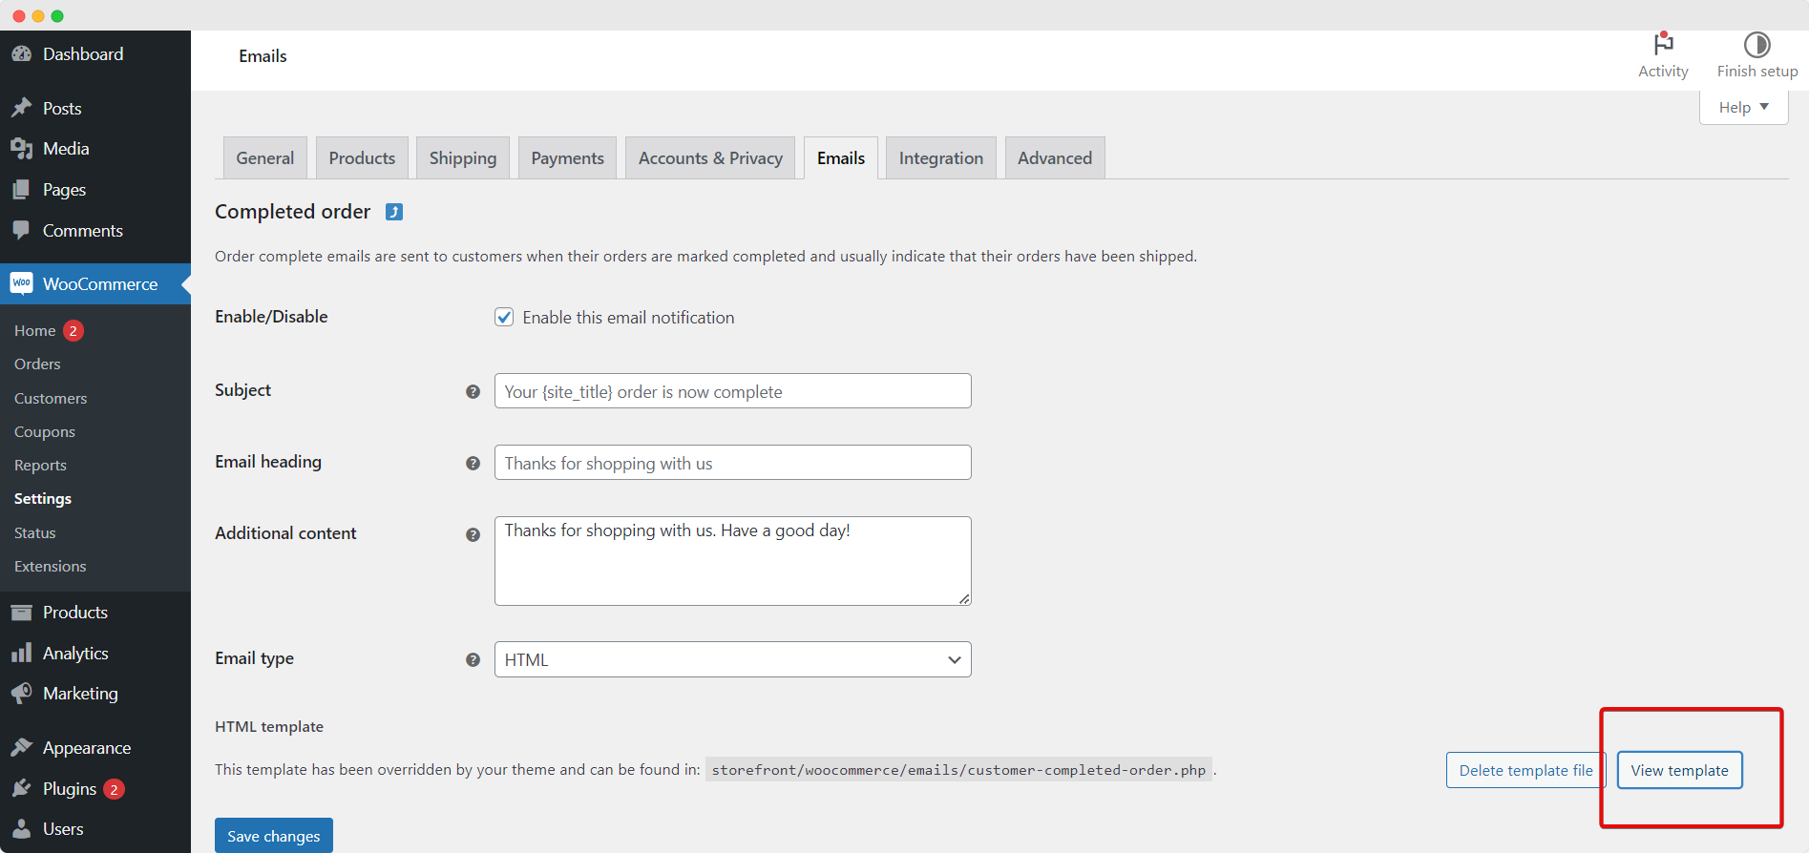Click into the Additional content textarea

(732, 561)
